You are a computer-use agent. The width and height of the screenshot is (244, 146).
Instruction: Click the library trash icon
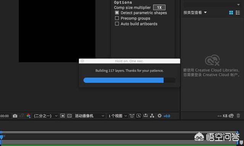(238, 116)
